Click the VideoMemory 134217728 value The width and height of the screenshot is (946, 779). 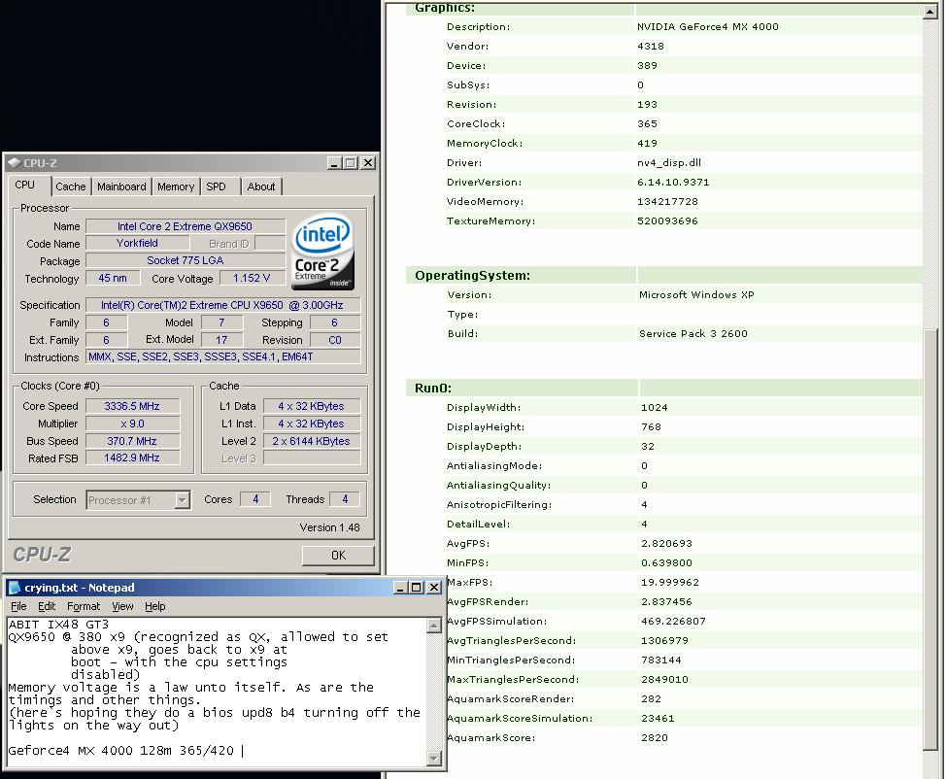[x=667, y=201]
